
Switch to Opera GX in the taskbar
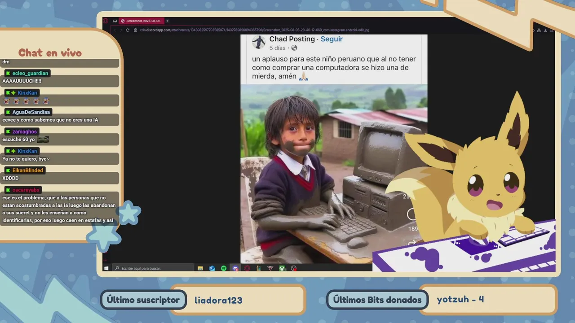click(x=247, y=268)
